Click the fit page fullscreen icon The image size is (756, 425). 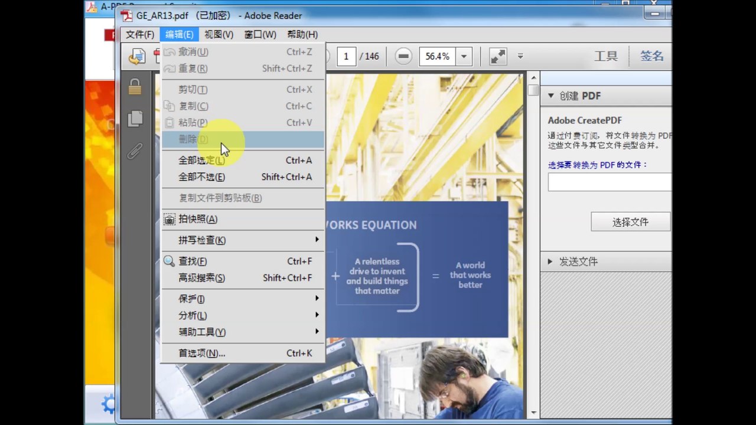click(498, 57)
